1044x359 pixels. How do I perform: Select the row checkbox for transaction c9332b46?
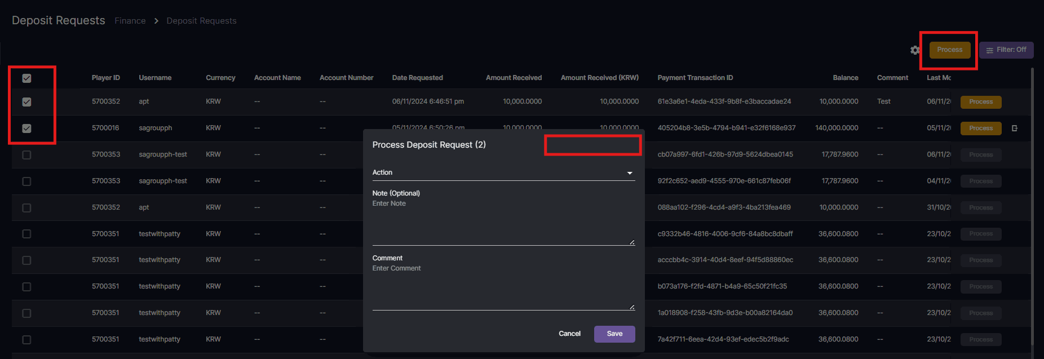[26, 234]
